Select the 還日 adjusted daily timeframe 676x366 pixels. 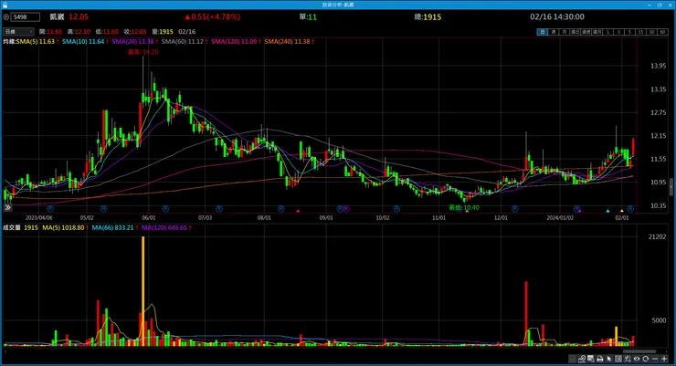pyautogui.click(x=576, y=32)
